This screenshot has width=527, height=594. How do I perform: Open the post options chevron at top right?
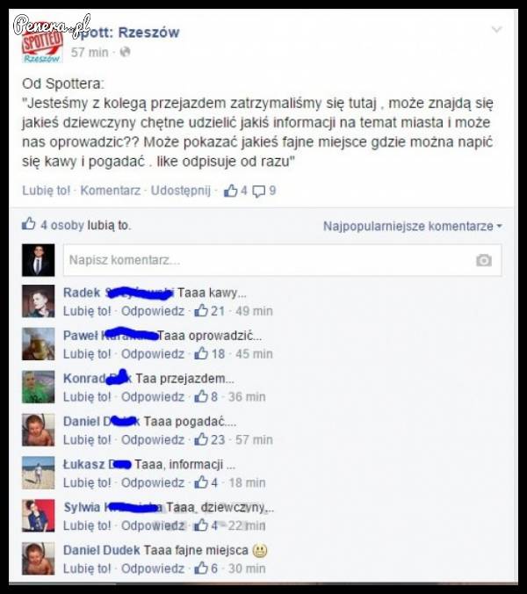point(496,29)
